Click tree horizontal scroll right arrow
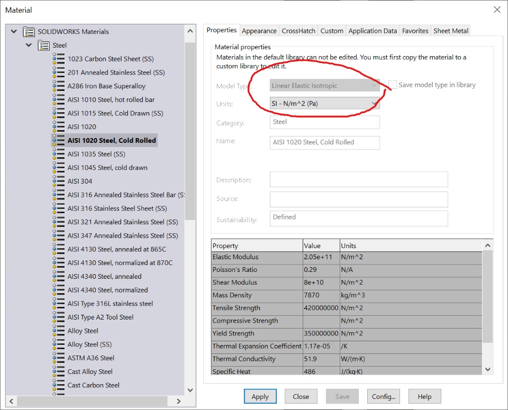 tap(178, 401)
